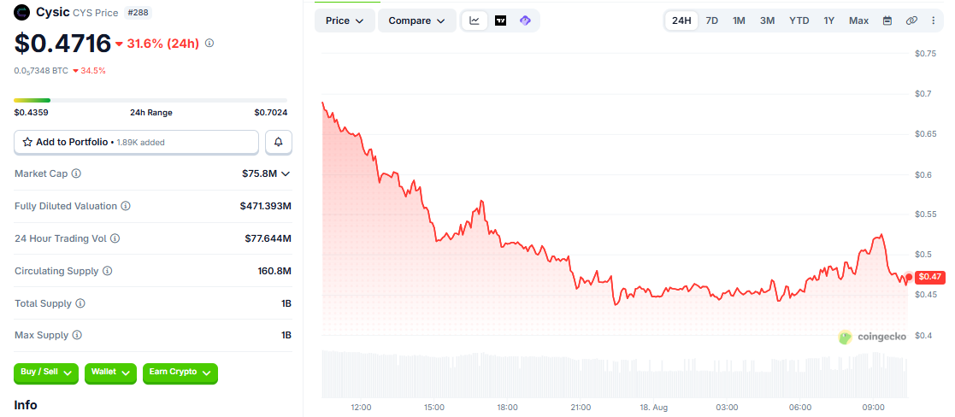Open the price change info tooltip icon
This screenshot has height=417, width=955.
click(x=209, y=44)
